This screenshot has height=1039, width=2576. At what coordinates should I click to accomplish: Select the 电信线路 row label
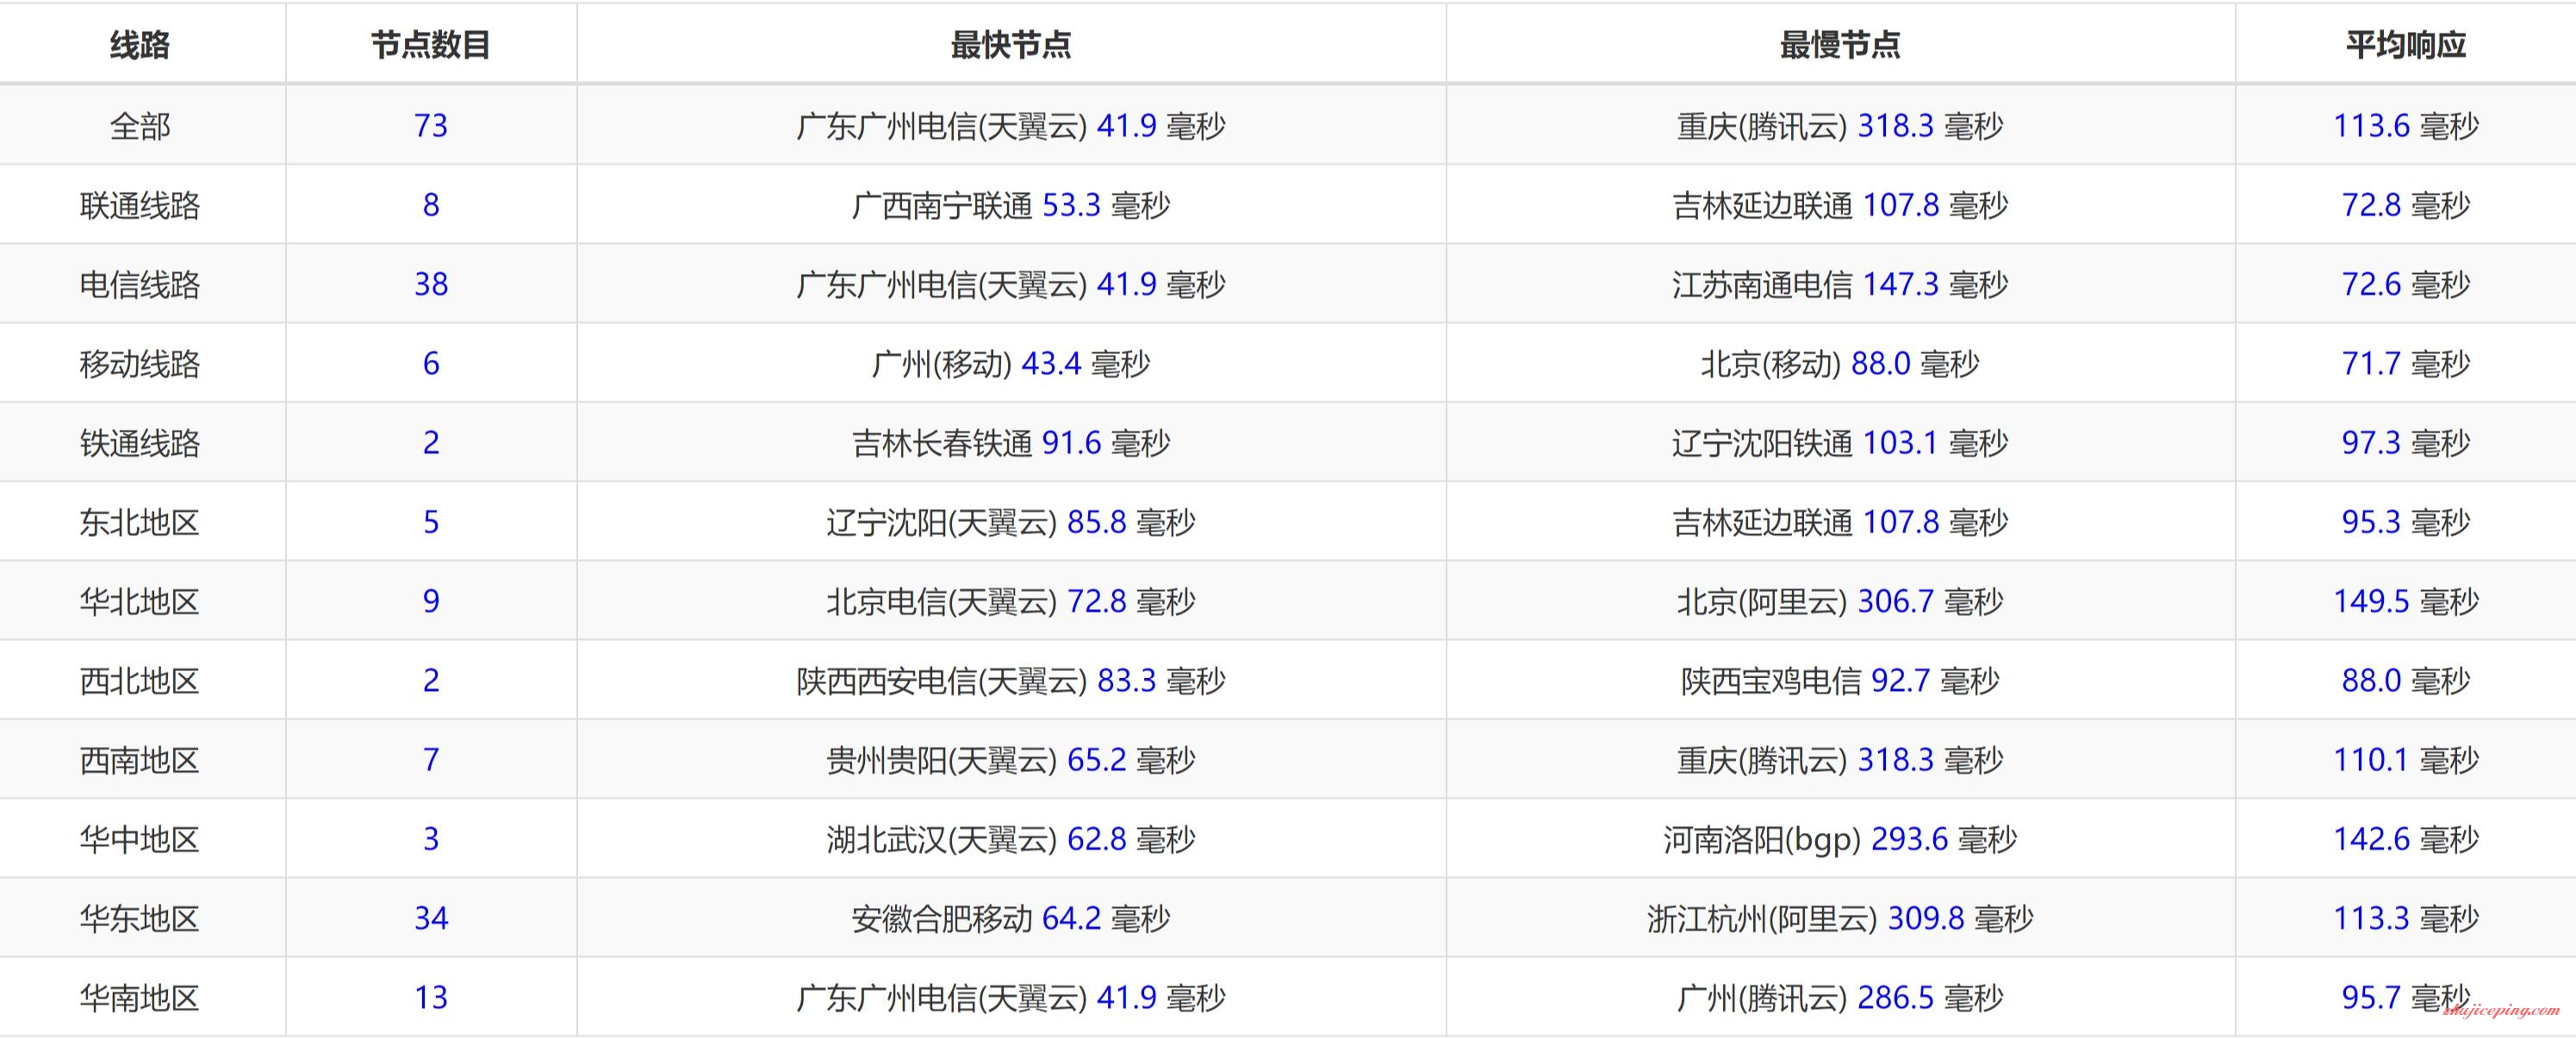140,285
